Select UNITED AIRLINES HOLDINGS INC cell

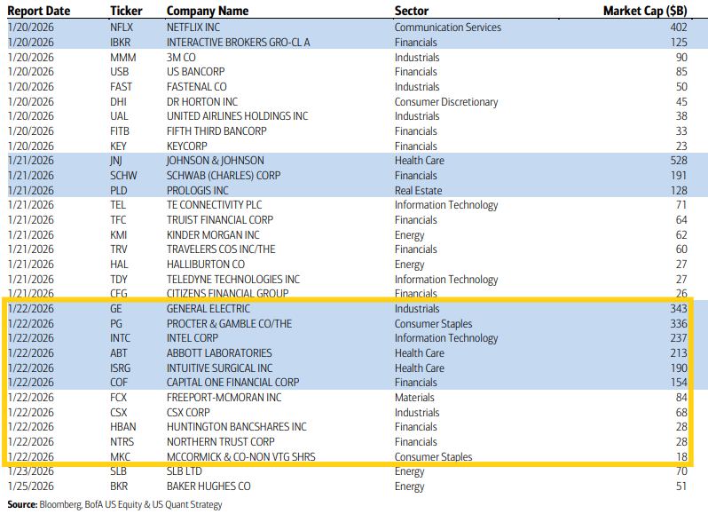(237, 116)
